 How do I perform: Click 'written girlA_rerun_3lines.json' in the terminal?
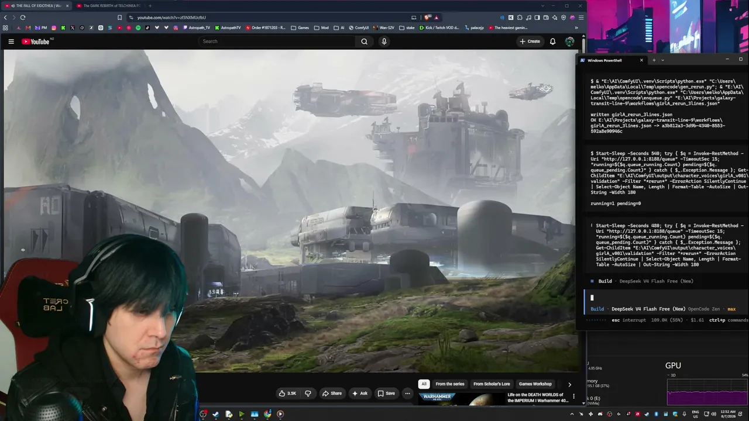631,115
